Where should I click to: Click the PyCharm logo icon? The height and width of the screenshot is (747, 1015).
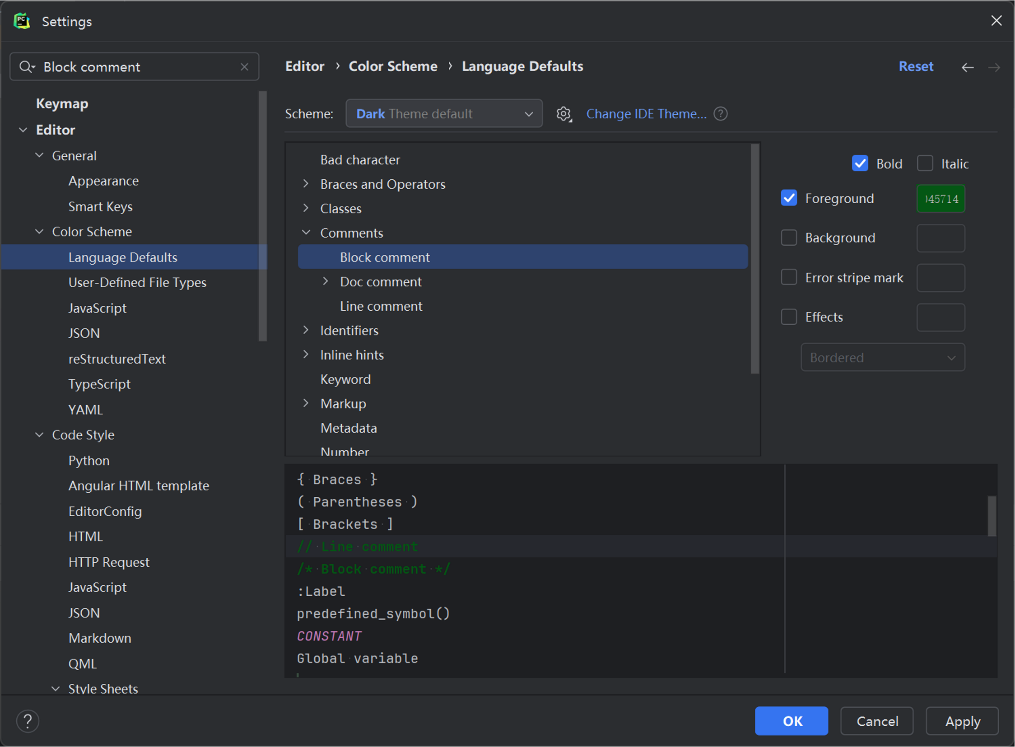coord(22,21)
